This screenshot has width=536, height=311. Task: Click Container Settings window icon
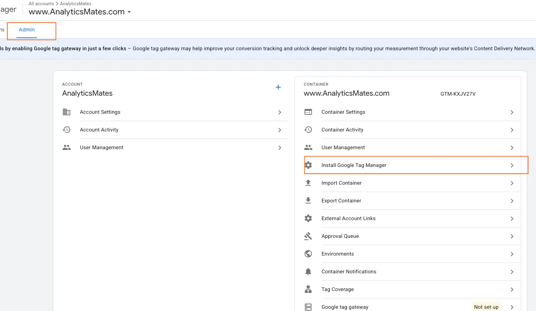tap(308, 112)
